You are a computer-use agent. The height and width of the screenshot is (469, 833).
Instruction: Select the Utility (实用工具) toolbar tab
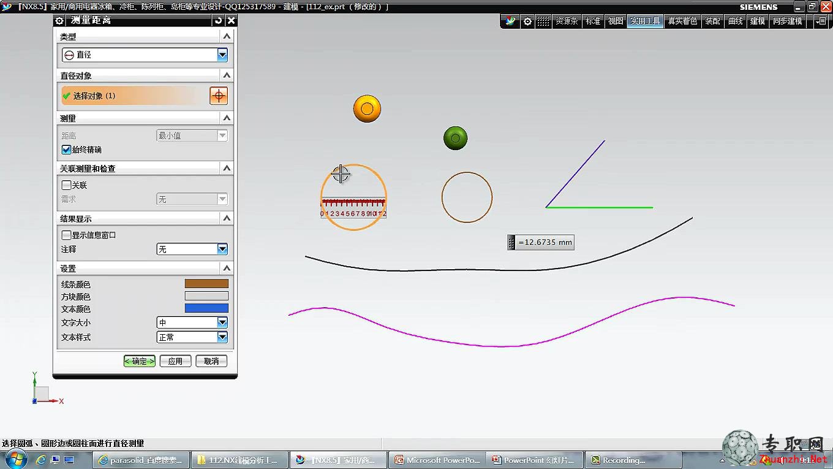pos(646,21)
